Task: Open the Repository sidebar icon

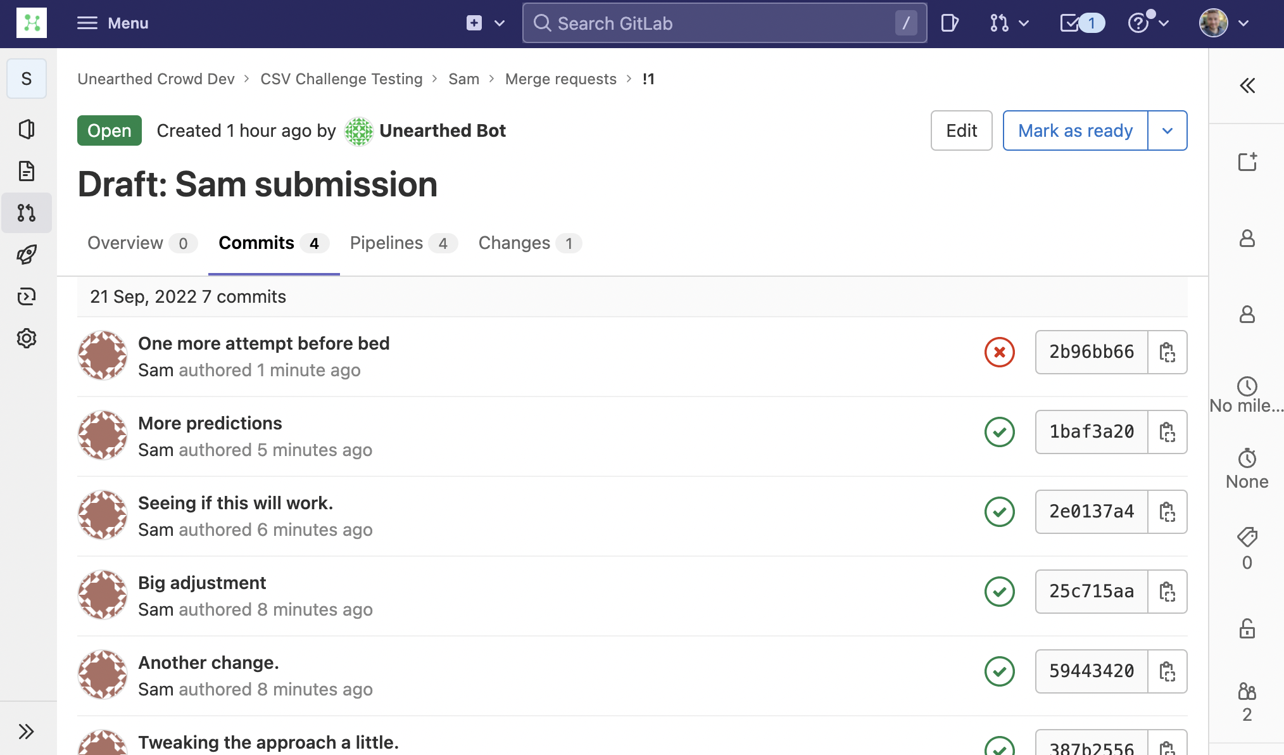Action: 27,171
